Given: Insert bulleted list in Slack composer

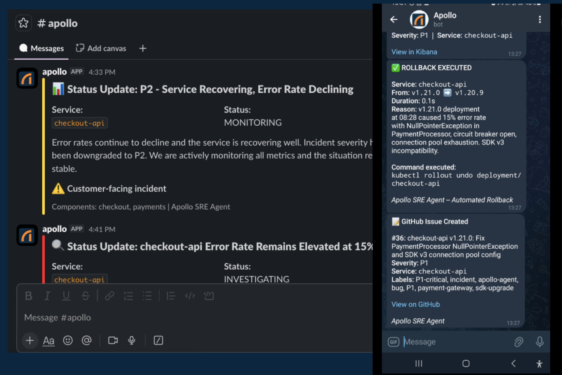Looking at the screenshot, I should (x=147, y=296).
